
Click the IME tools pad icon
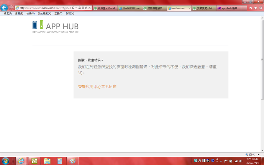pos(208,160)
